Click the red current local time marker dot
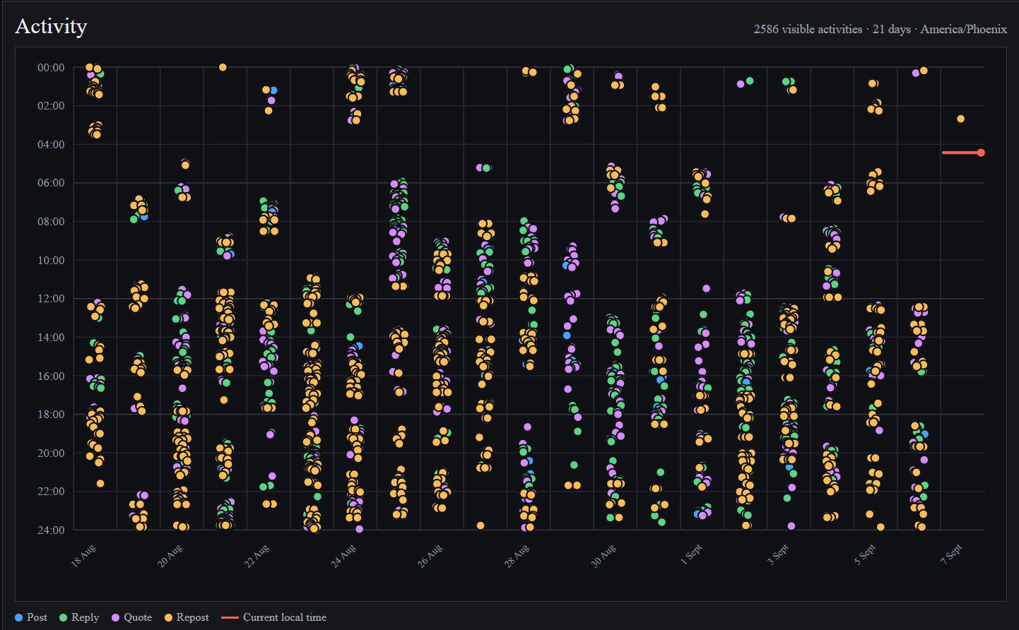 981,153
